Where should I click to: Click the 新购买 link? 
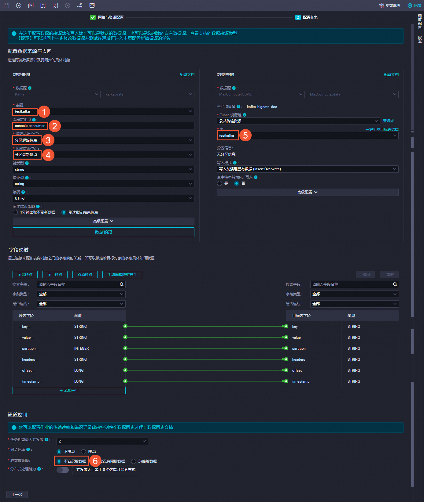click(388, 121)
